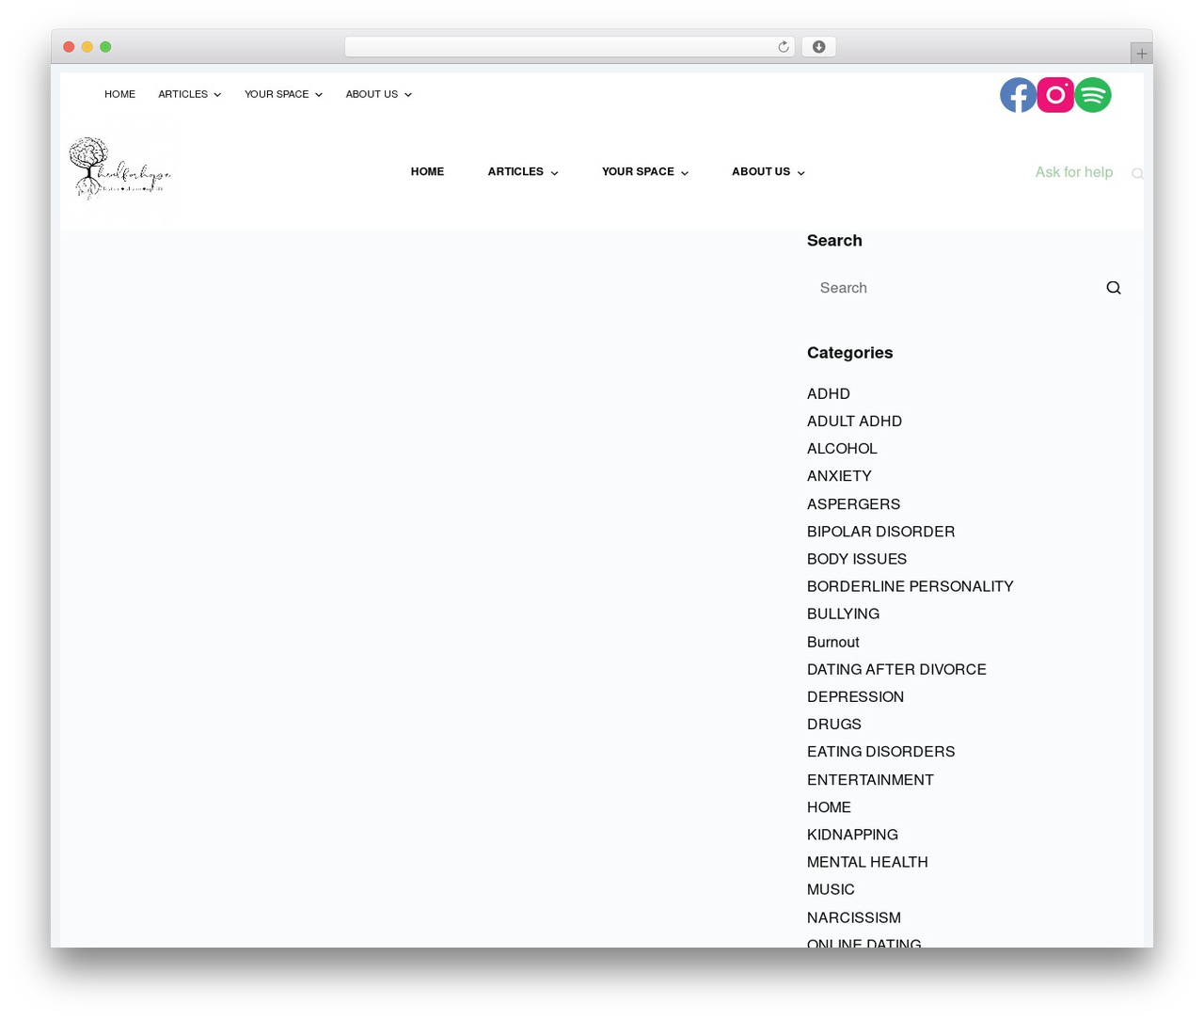Open the ADHD category

tap(829, 393)
